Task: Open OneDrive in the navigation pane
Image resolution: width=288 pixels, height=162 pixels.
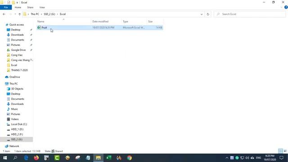Action: [14, 77]
